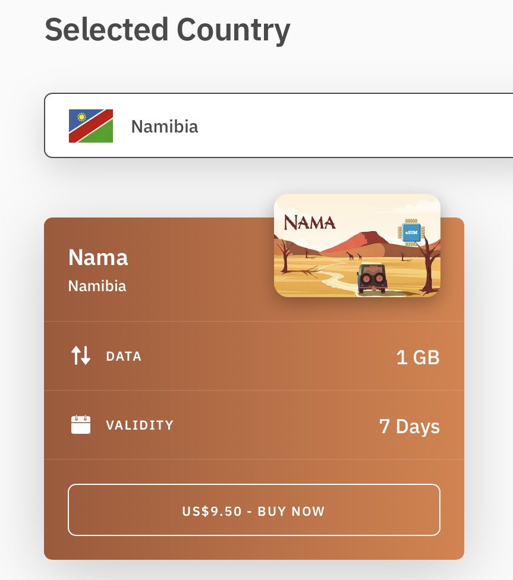Click the jeep illustration on the card
The image size is (513, 580).
(x=372, y=278)
